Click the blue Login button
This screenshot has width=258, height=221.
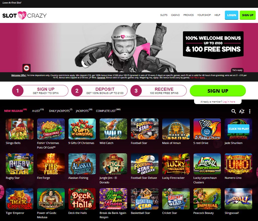tap(231, 15)
